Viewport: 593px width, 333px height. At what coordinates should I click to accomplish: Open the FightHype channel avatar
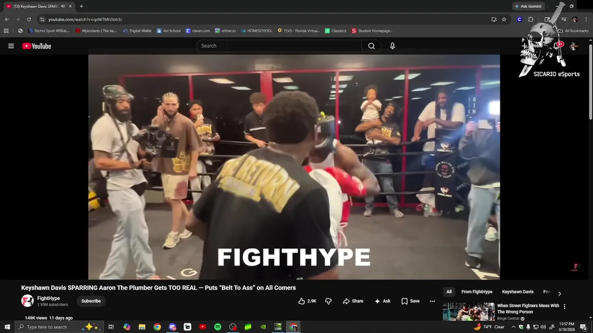[x=27, y=301]
